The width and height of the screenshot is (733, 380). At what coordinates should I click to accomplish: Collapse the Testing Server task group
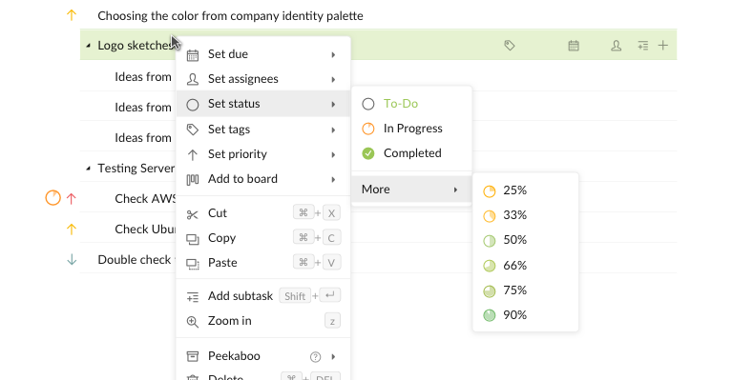pos(88,169)
